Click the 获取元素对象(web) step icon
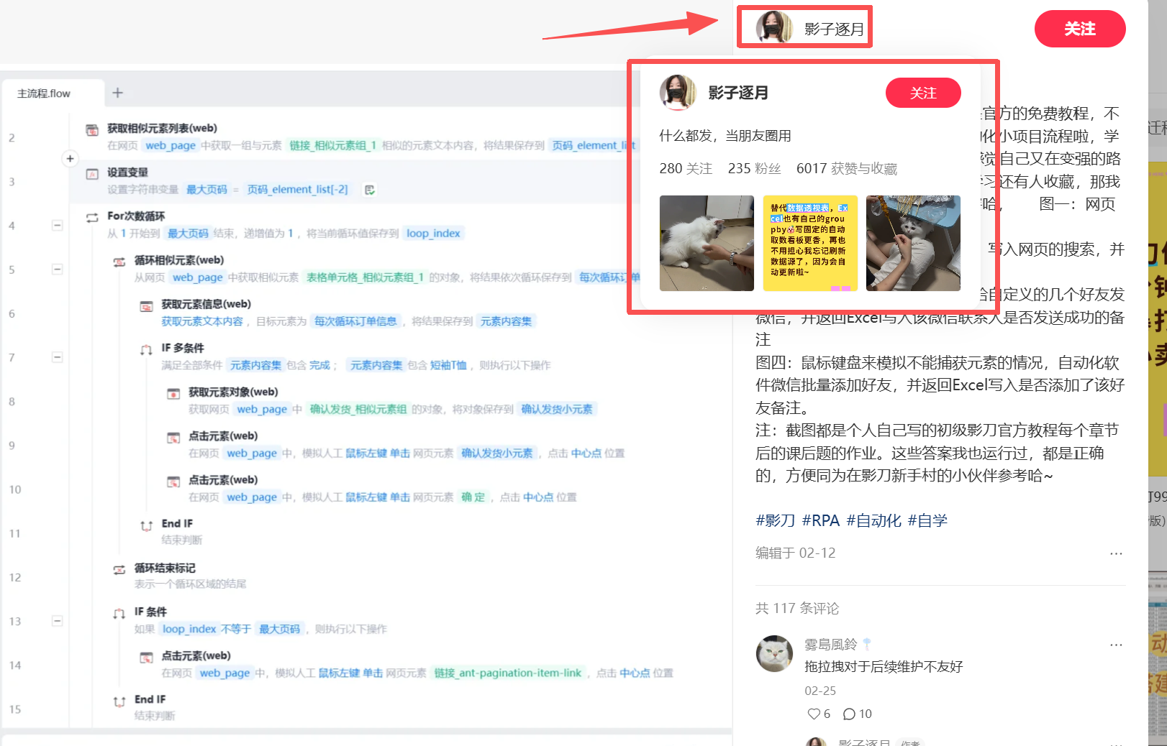 coord(173,393)
